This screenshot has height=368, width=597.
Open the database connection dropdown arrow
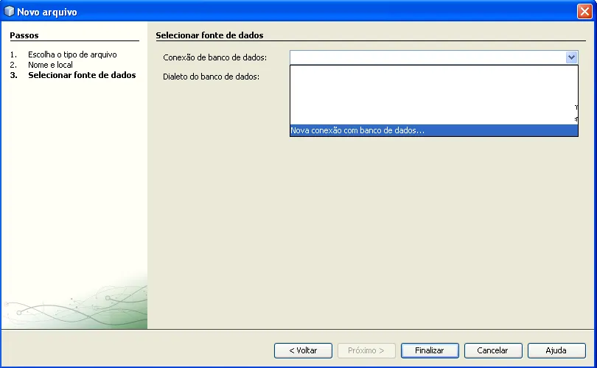pos(571,57)
